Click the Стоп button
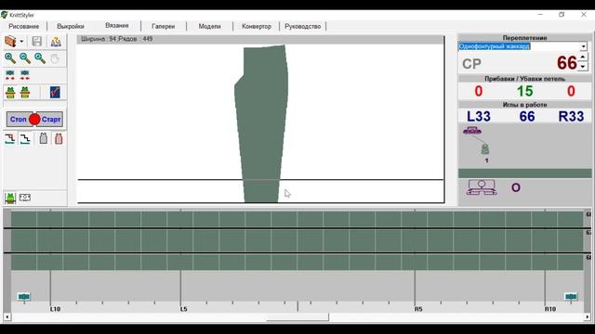The image size is (595, 334). tap(18, 120)
